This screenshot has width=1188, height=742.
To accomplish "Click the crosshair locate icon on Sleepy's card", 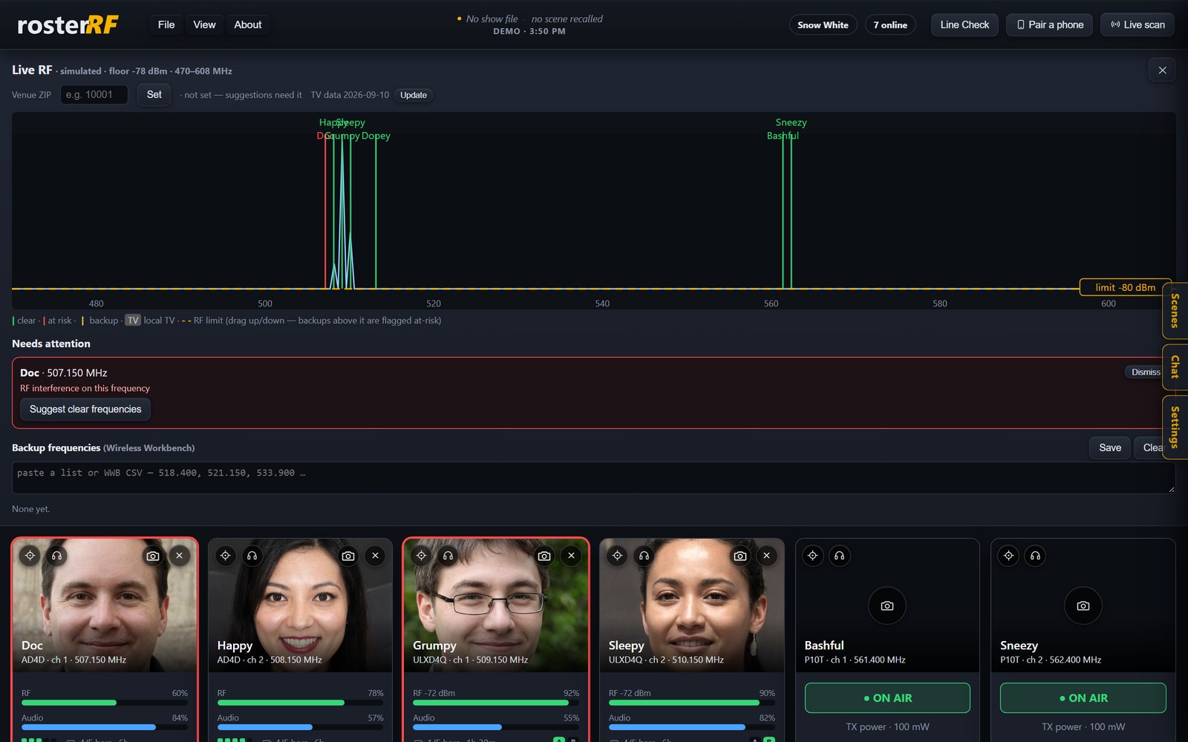I will tap(617, 556).
